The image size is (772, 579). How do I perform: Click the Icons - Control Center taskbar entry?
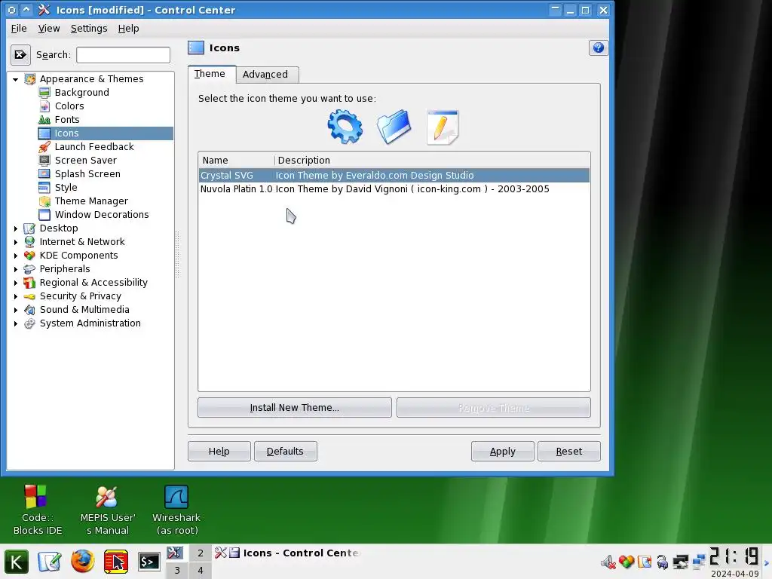click(288, 553)
